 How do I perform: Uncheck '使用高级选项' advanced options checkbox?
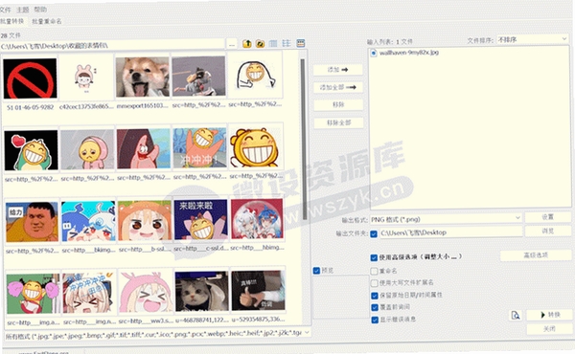tap(374, 257)
